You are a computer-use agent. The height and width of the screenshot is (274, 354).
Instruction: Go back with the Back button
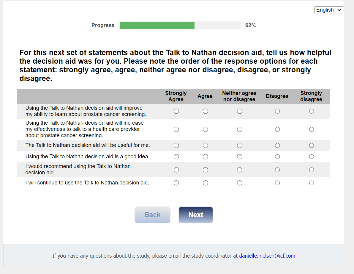pyautogui.click(x=152, y=215)
